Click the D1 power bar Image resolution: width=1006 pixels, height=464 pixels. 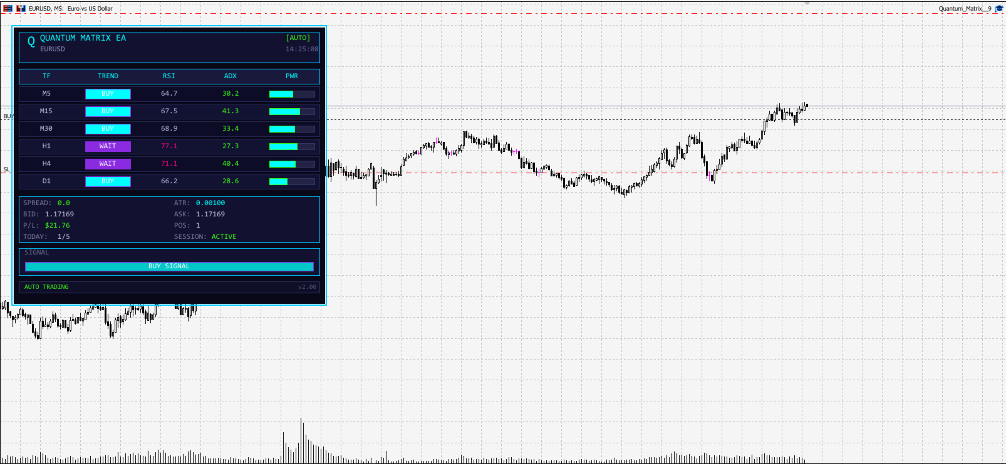click(292, 181)
